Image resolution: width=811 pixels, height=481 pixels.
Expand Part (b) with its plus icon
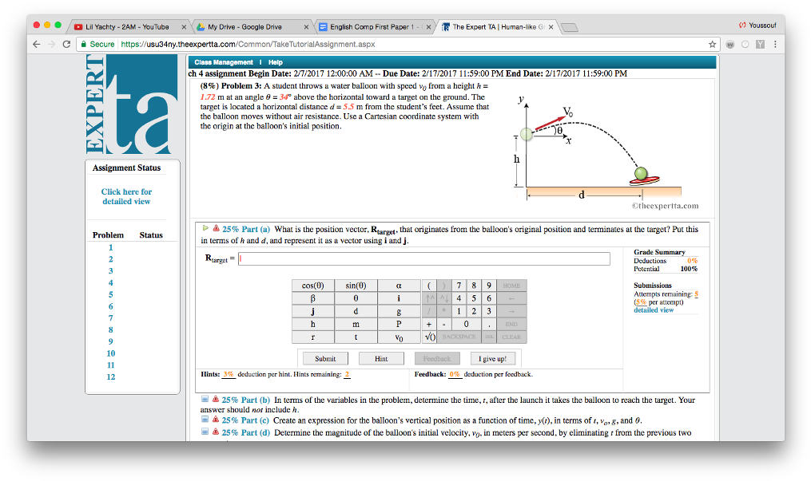[205, 399]
